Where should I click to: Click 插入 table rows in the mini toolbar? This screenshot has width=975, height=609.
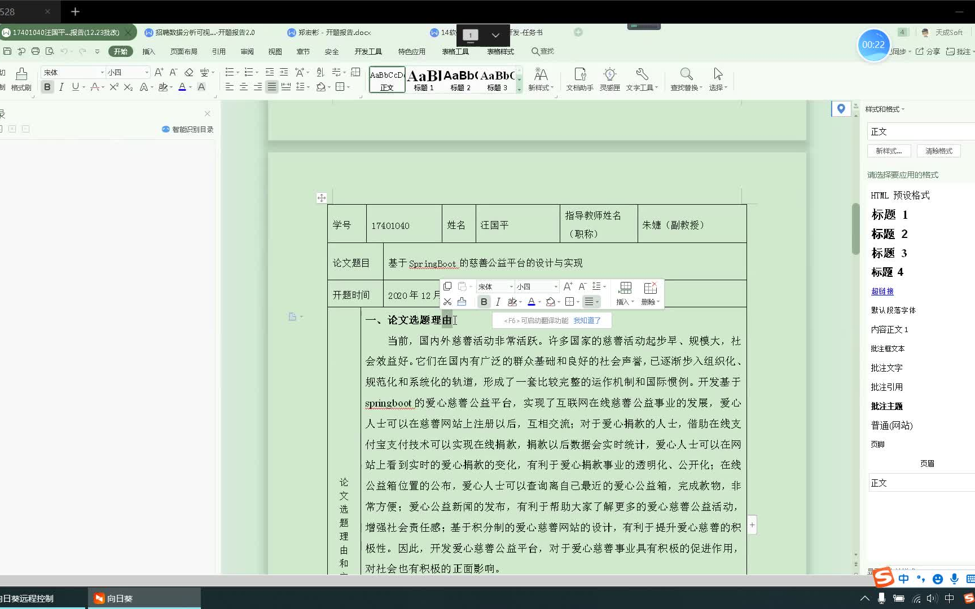click(x=625, y=294)
